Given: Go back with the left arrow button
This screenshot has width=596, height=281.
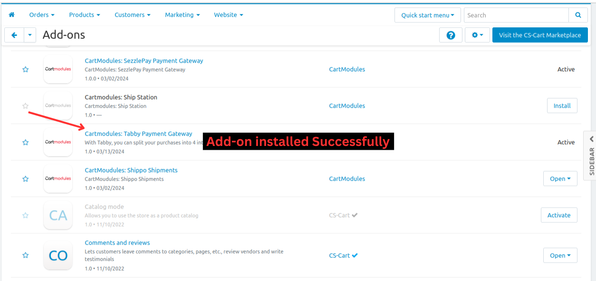Looking at the screenshot, I should pos(14,35).
